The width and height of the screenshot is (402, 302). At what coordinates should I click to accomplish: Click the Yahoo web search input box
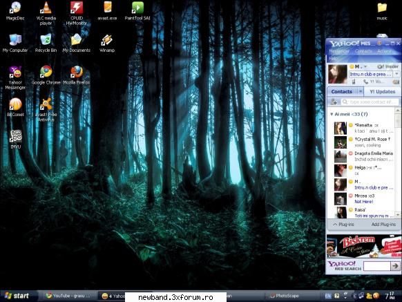[x=376, y=266]
